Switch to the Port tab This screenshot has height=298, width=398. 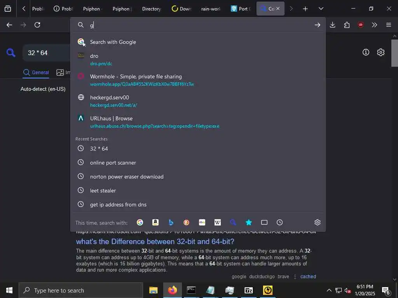(x=241, y=9)
